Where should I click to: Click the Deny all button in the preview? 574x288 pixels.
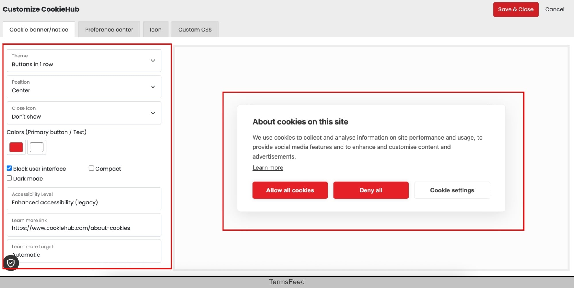[371, 190]
